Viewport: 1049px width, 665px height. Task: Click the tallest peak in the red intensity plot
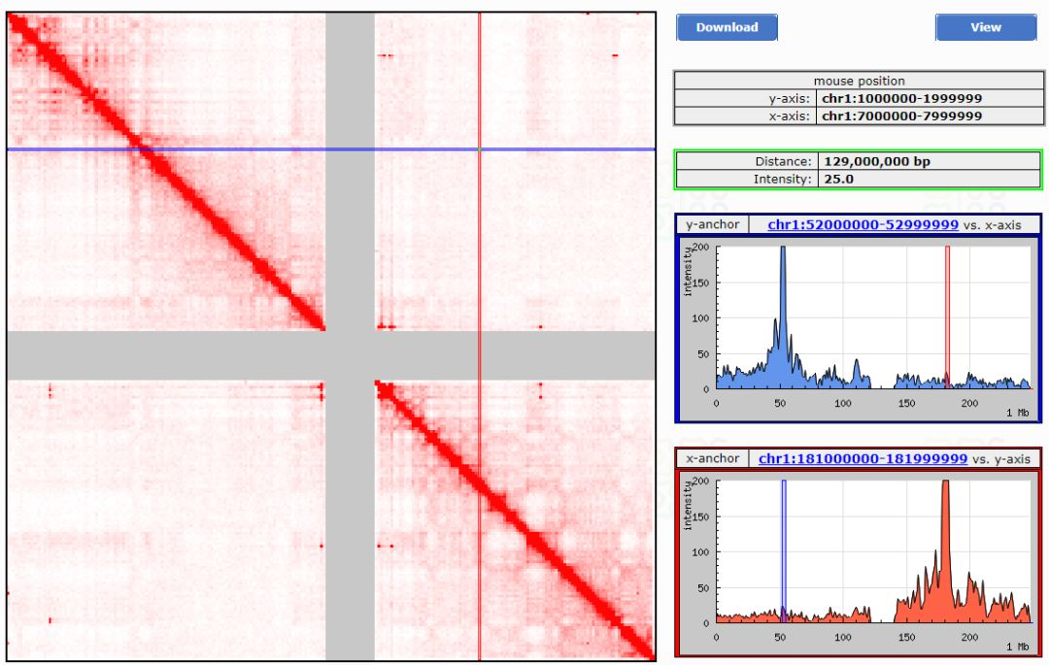click(x=945, y=485)
